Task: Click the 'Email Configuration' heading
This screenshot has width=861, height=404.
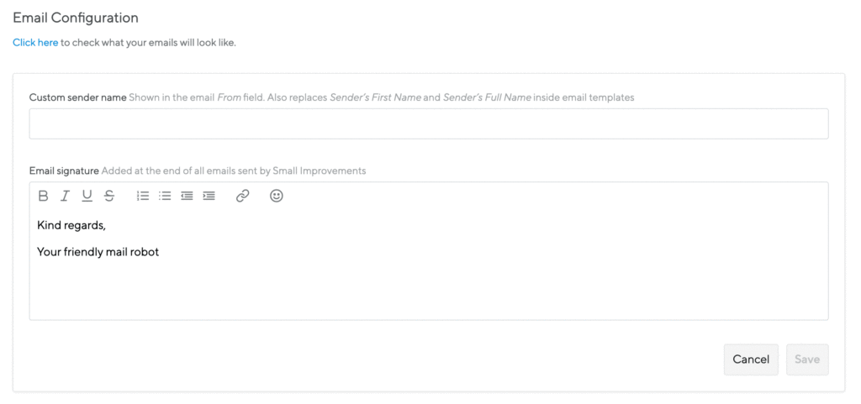Action: (x=76, y=18)
